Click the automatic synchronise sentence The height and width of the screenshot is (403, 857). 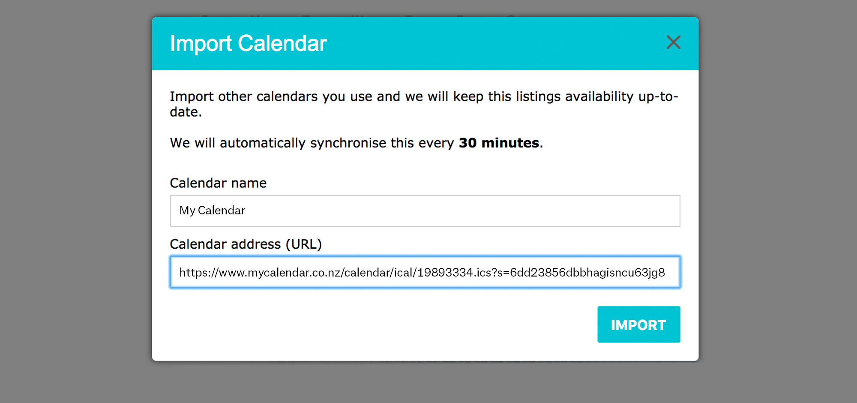pos(313,143)
